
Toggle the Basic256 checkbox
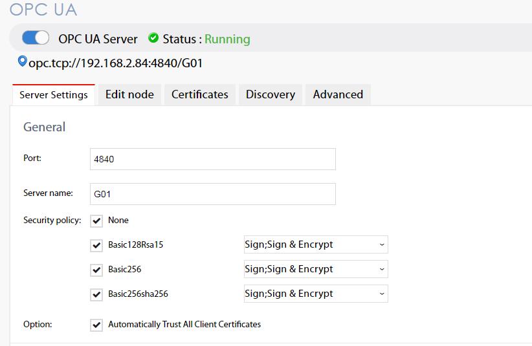coord(96,270)
